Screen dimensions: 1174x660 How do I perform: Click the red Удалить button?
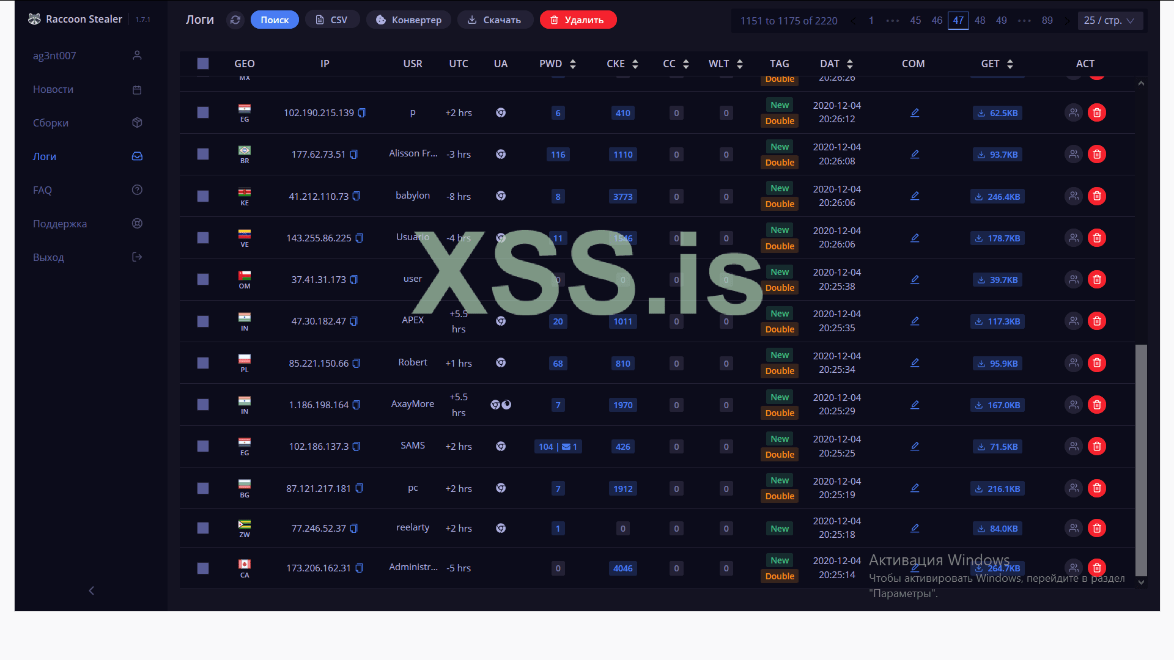click(578, 20)
